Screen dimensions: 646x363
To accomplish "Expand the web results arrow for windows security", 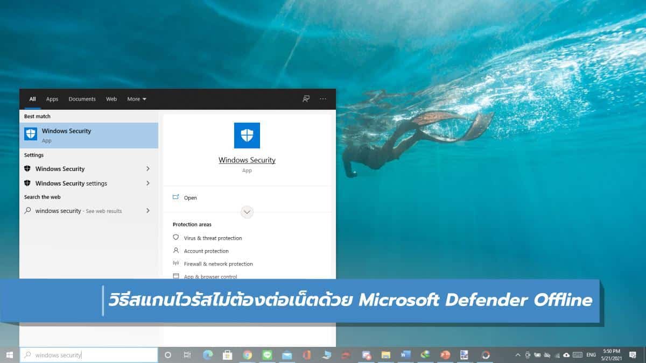I will 148,211.
